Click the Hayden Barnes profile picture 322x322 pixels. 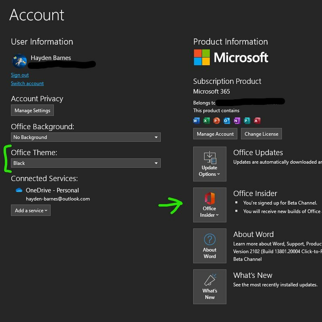(x=19, y=61)
